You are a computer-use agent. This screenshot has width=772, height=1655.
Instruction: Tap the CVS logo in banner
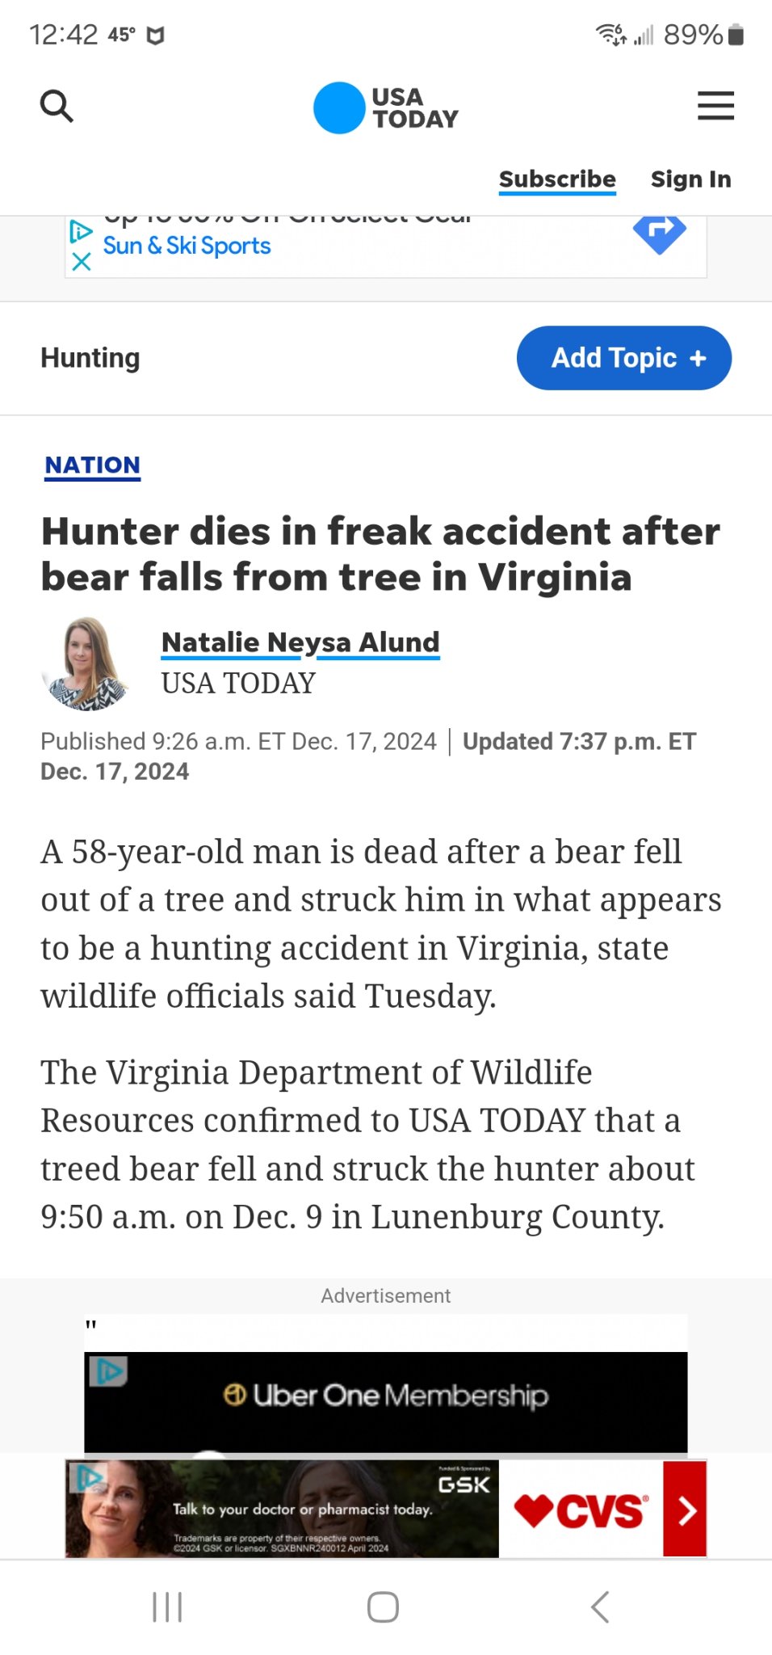pos(581,1510)
